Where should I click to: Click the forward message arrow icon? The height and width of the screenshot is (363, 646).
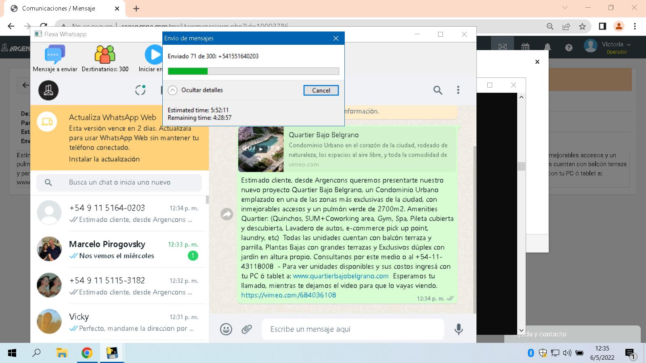point(227,214)
